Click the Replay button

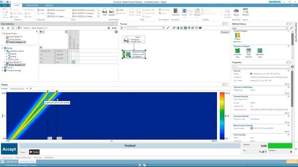(34, 152)
